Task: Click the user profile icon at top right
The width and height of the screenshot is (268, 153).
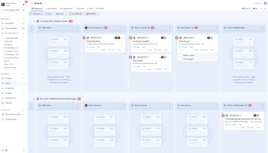Action: click(x=265, y=3)
